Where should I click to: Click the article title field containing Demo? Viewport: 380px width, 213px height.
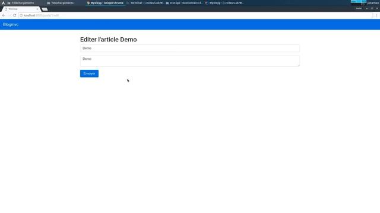(190, 49)
